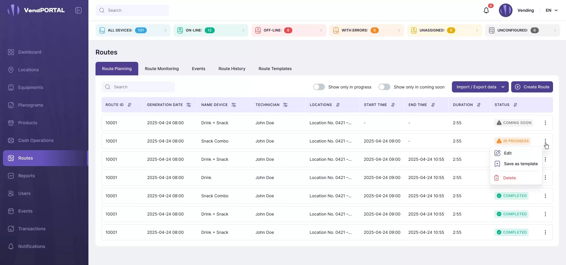
Task: Sort the Duration column
Action: (x=479, y=105)
